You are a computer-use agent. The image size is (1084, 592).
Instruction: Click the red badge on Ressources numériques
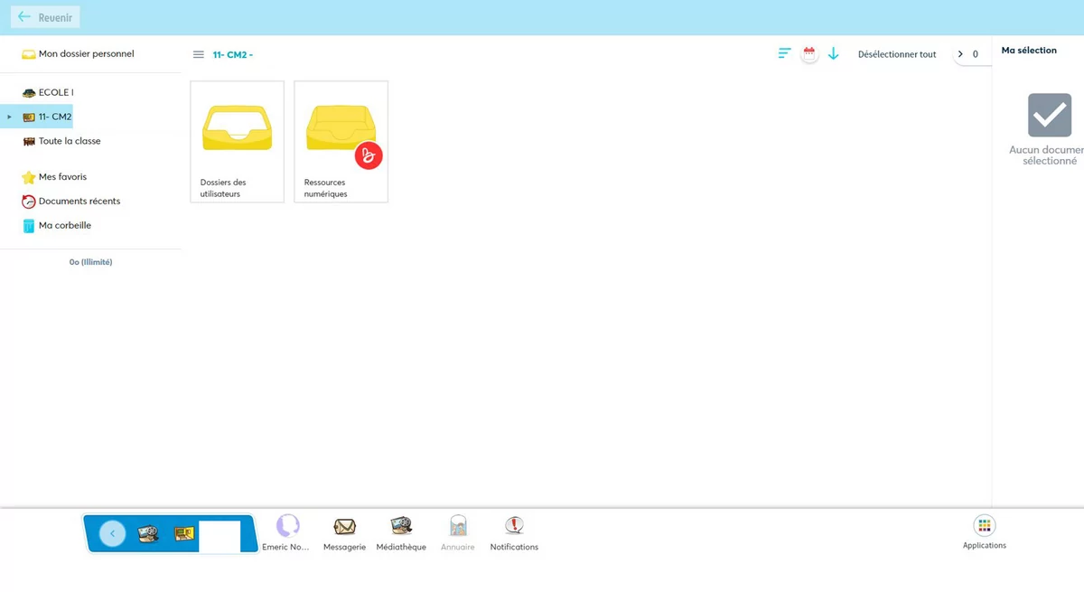tap(369, 155)
